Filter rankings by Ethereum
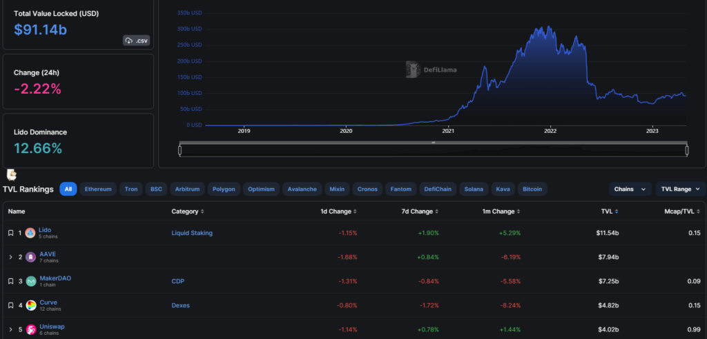 (x=98, y=189)
